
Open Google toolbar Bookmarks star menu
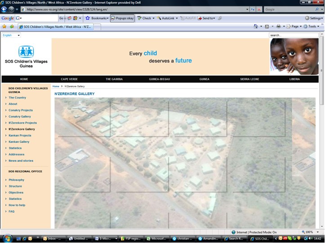97,18
